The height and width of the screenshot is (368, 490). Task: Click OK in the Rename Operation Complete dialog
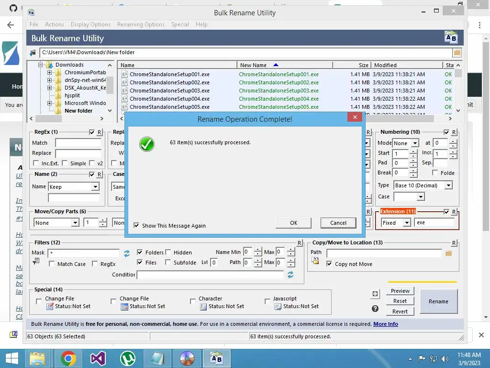click(x=293, y=223)
